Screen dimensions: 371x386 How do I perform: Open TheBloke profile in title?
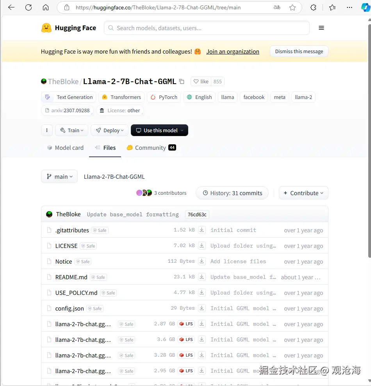63,81
